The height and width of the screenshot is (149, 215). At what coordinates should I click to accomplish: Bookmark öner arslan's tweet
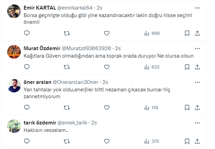pos(187,107)
